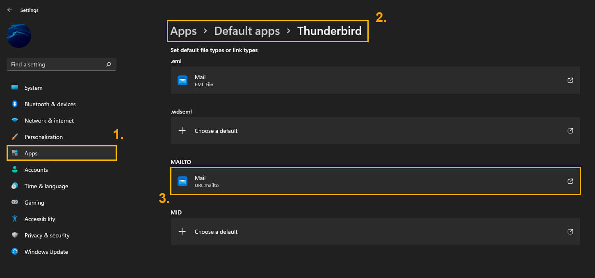The width and height of the screenshot is (595, 278).
Task: Click the Mail icon for MAILTO
Action: [x=182, y=181]
